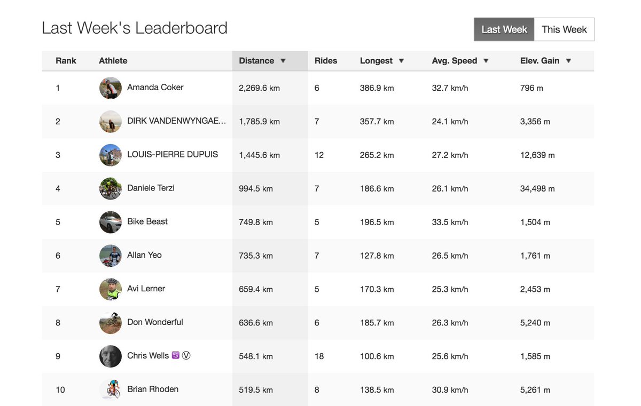Click the vegan Ⓥ symbol beside Chris Wells
Screen dimensions: 641x406
click(x=186, y=355)
